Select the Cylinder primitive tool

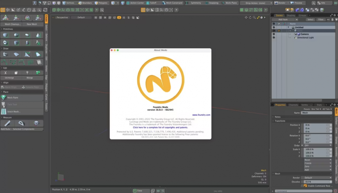(16, 43)
